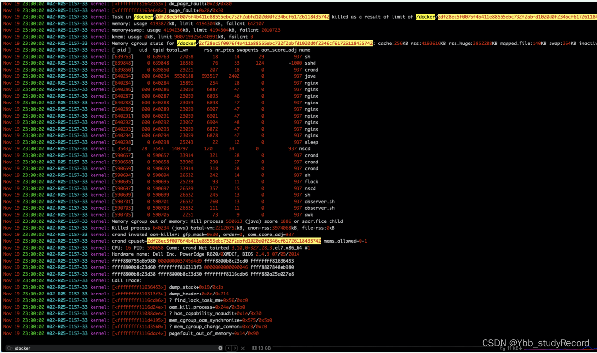597x353 pixels.
Task: Click the highlighted cpuset container hash
Action: click(234, 241)
